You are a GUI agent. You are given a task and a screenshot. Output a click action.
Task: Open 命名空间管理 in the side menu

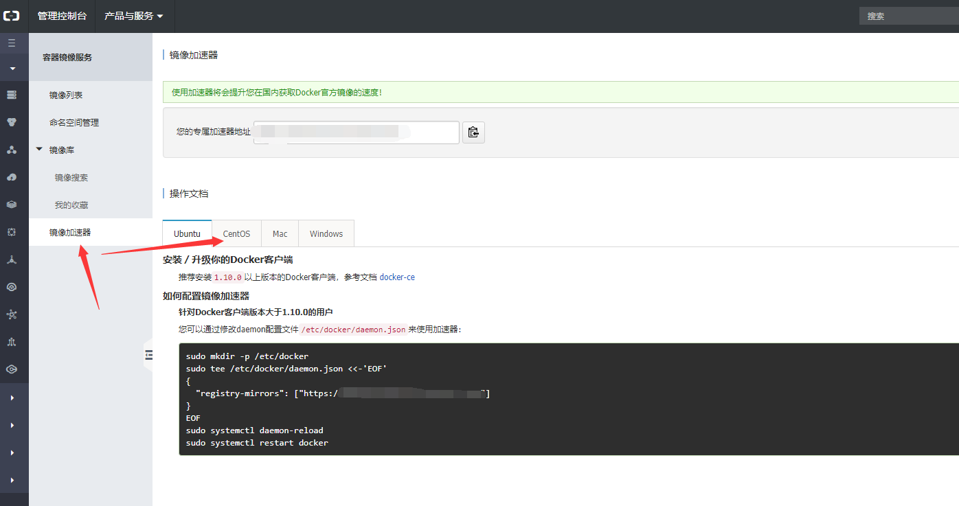pyautogui.click(x=74, y=122)
